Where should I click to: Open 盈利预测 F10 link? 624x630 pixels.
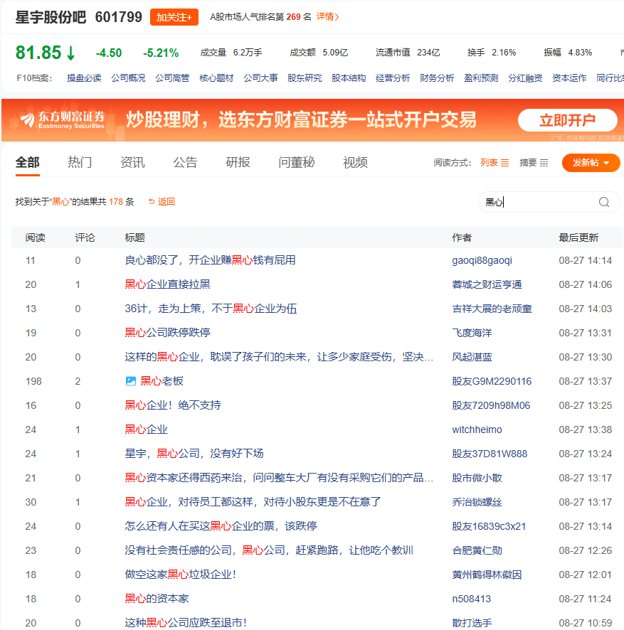coord(481,78)
